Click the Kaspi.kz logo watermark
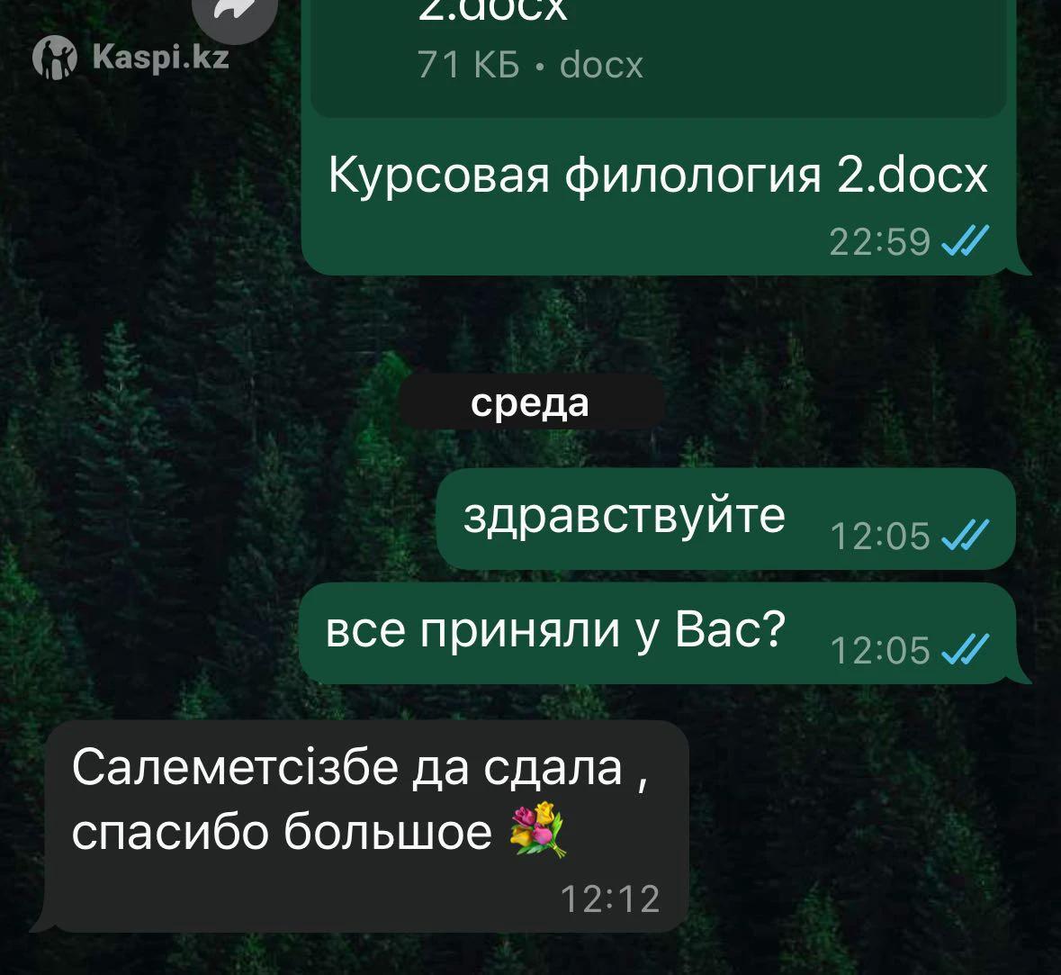This screenshot has height=975, width=1061. (130, 57)
